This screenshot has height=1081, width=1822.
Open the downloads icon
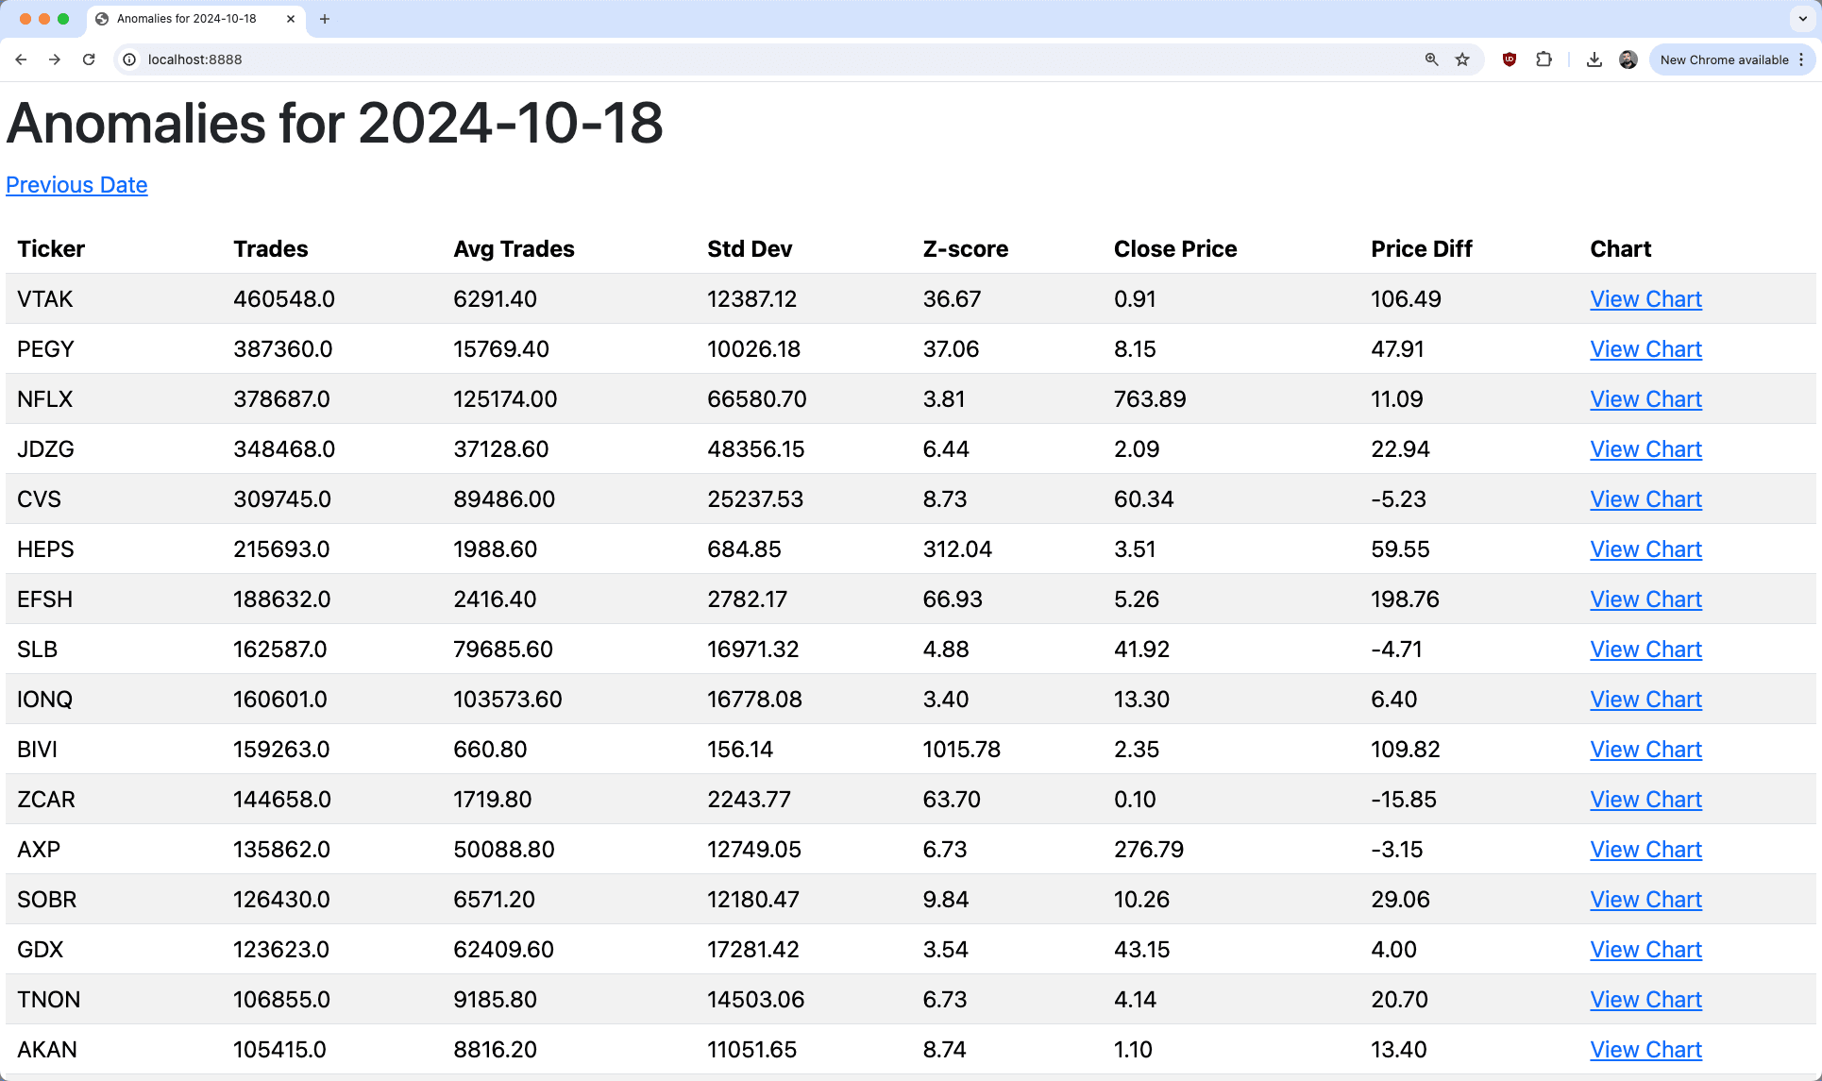[x=1594, y=59]
